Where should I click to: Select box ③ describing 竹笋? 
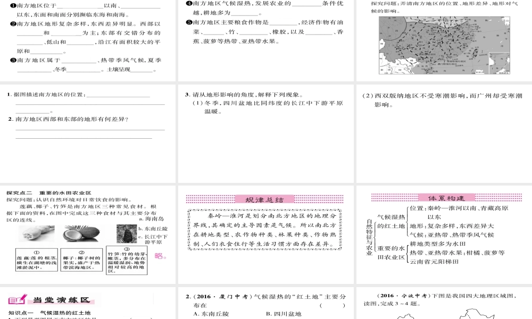click(127, 261)
